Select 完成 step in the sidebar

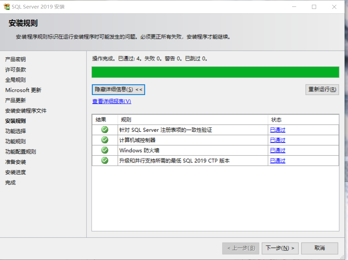tap(10, 183)
